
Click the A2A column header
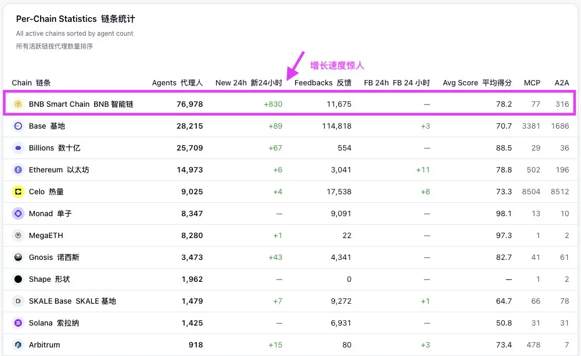pyautogui.click(x=562, y=83)
